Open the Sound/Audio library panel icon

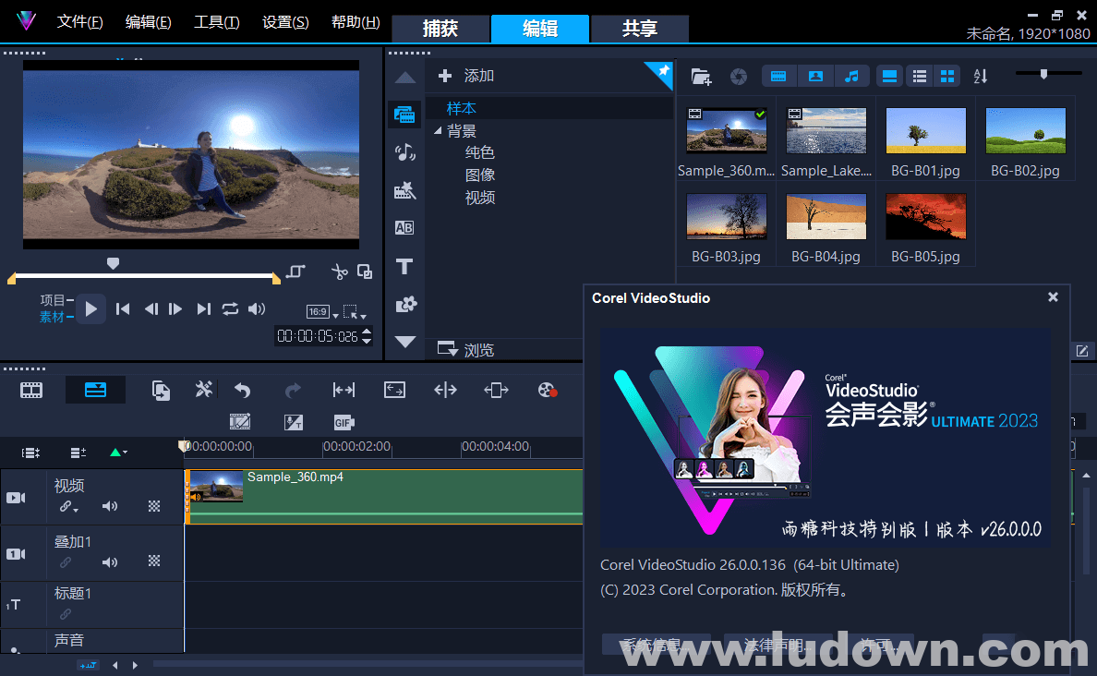click(x=404, y=152)
